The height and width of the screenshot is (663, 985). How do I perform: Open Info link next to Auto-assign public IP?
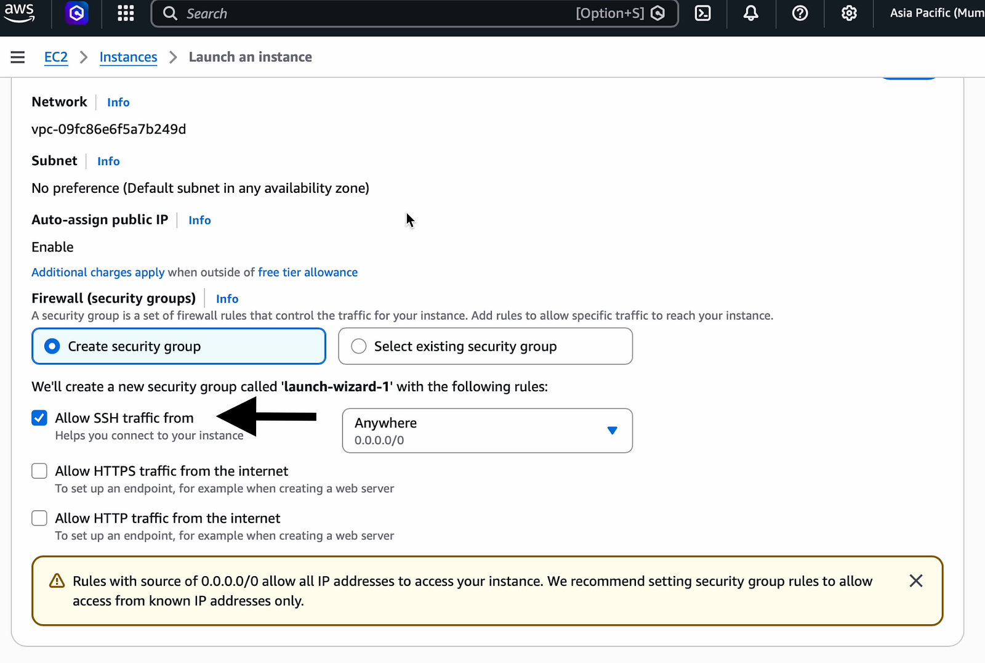[x=199, y=220]
